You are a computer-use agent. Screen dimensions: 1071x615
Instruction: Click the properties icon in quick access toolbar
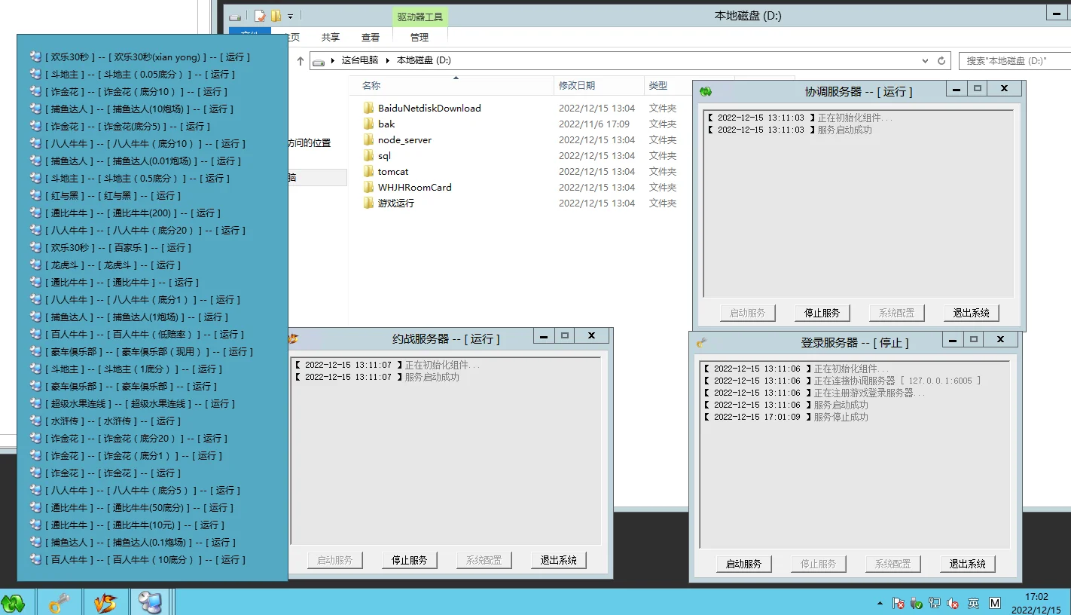point(260,16)
